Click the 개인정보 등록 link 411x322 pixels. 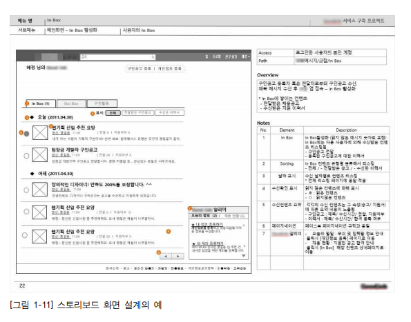170,68
